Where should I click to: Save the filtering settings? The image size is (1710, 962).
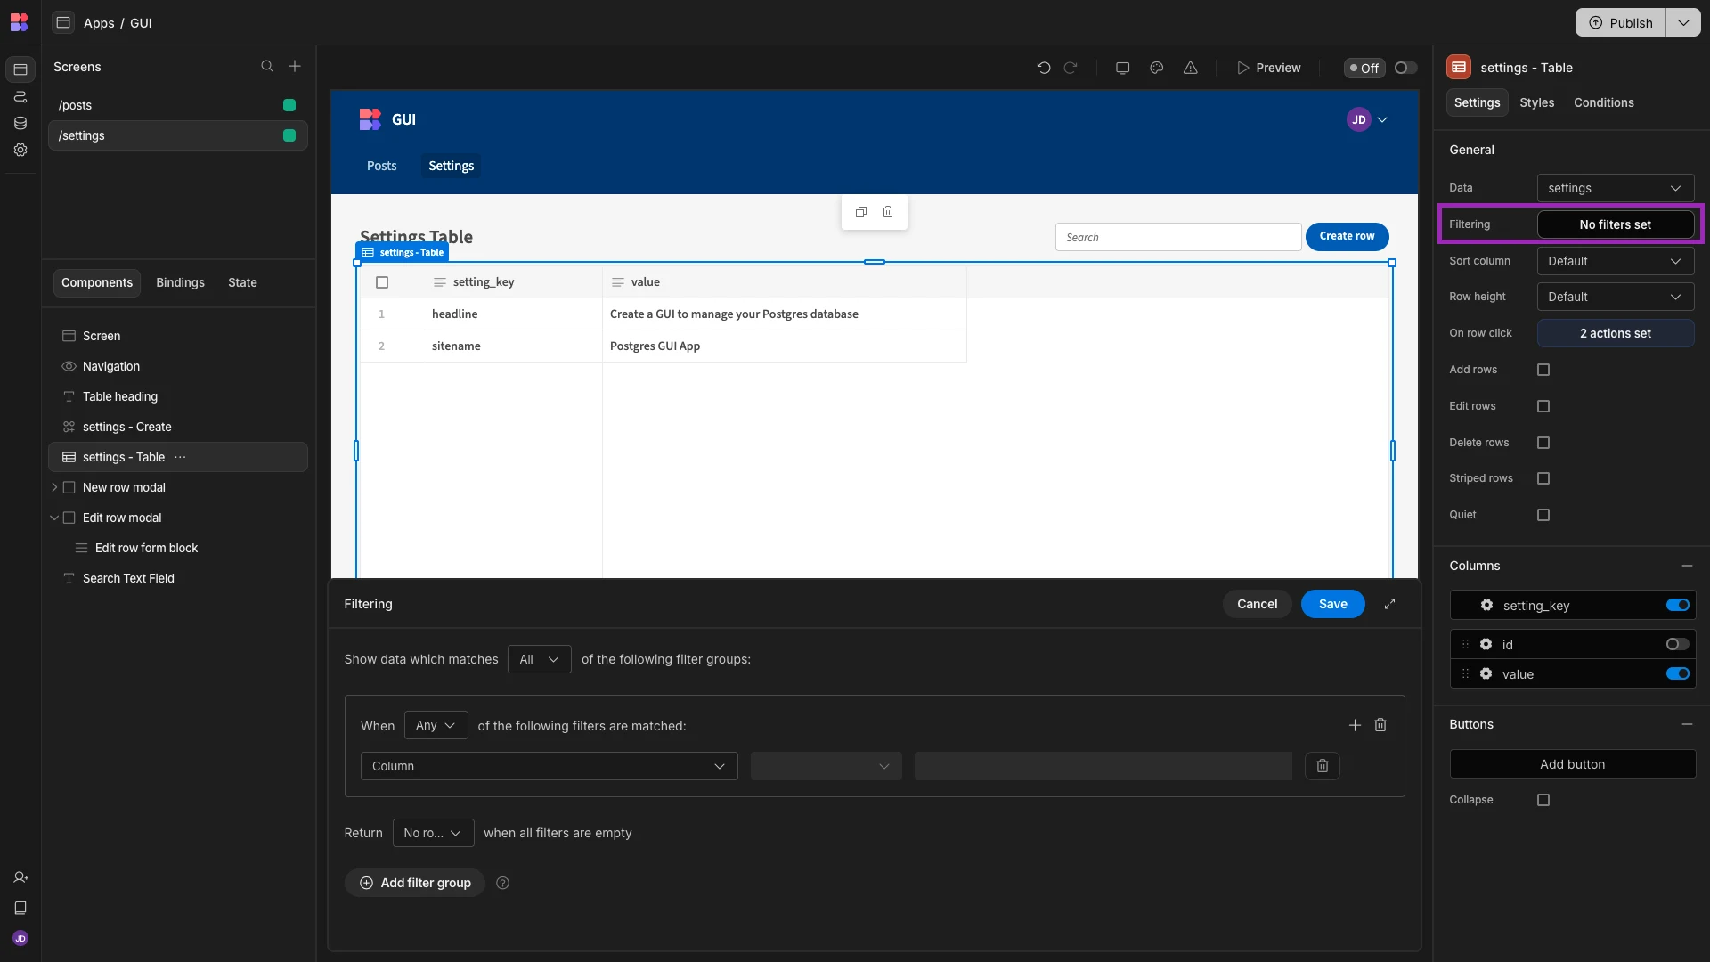pyautogui.click(x=1333, y=604)
